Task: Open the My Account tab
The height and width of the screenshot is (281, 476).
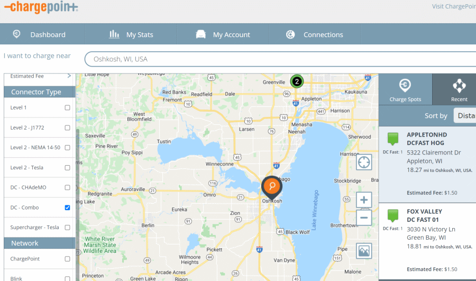Action: click(223, 34)
